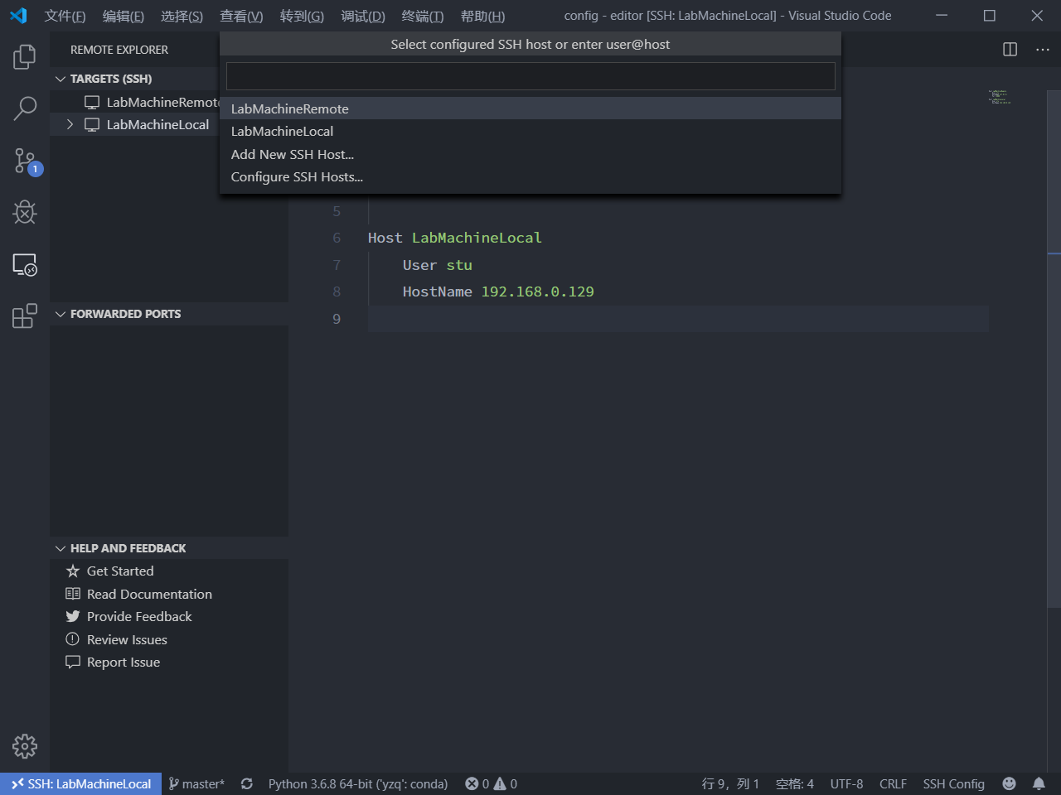Open the Extensions view
This screenshot has height=795, width=1061.
coord(25,316)
